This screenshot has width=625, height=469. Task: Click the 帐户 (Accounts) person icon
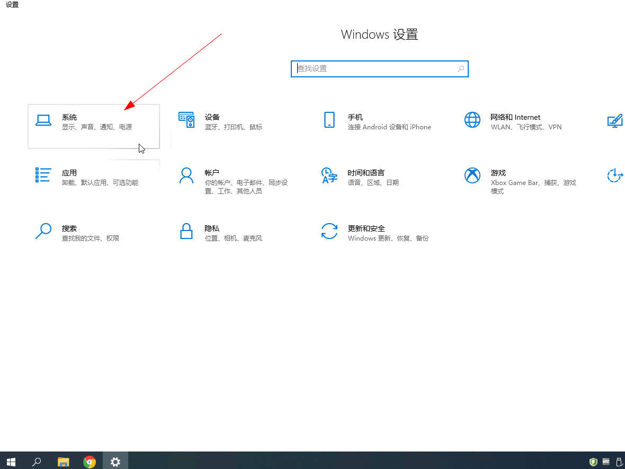(x=186, y=175)
